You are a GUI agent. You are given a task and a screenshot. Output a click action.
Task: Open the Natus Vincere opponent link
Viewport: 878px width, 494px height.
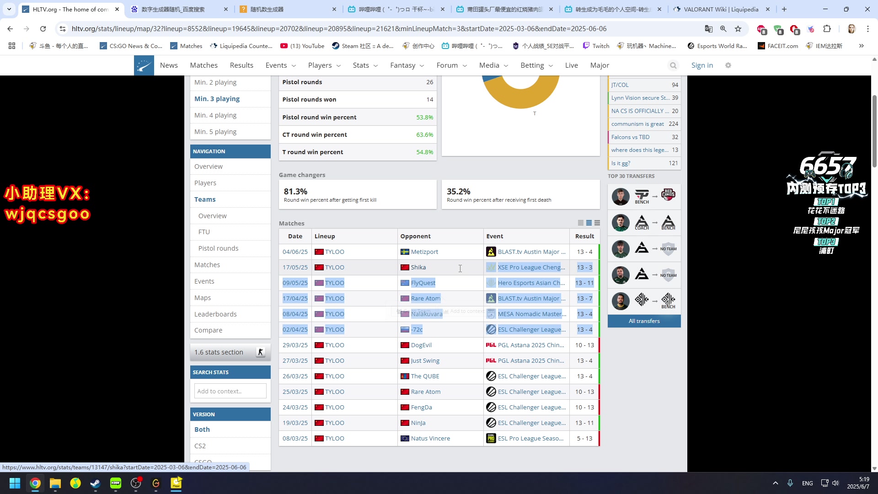pyautogui.click(x=430, y=438)
